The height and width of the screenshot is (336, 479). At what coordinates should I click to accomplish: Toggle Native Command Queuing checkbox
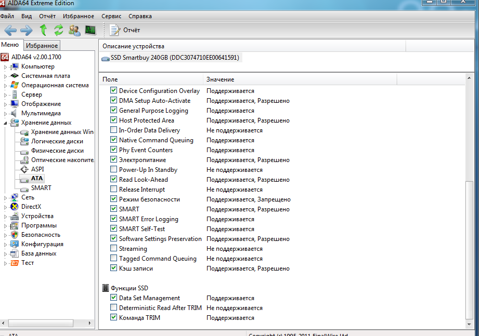[x=114, y=140]
